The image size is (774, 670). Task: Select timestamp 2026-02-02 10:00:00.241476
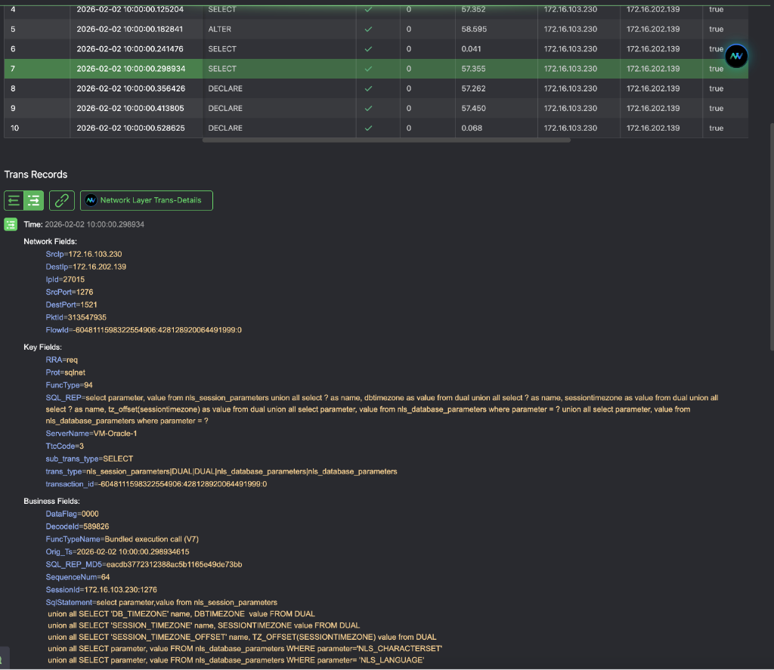[130, 49]
